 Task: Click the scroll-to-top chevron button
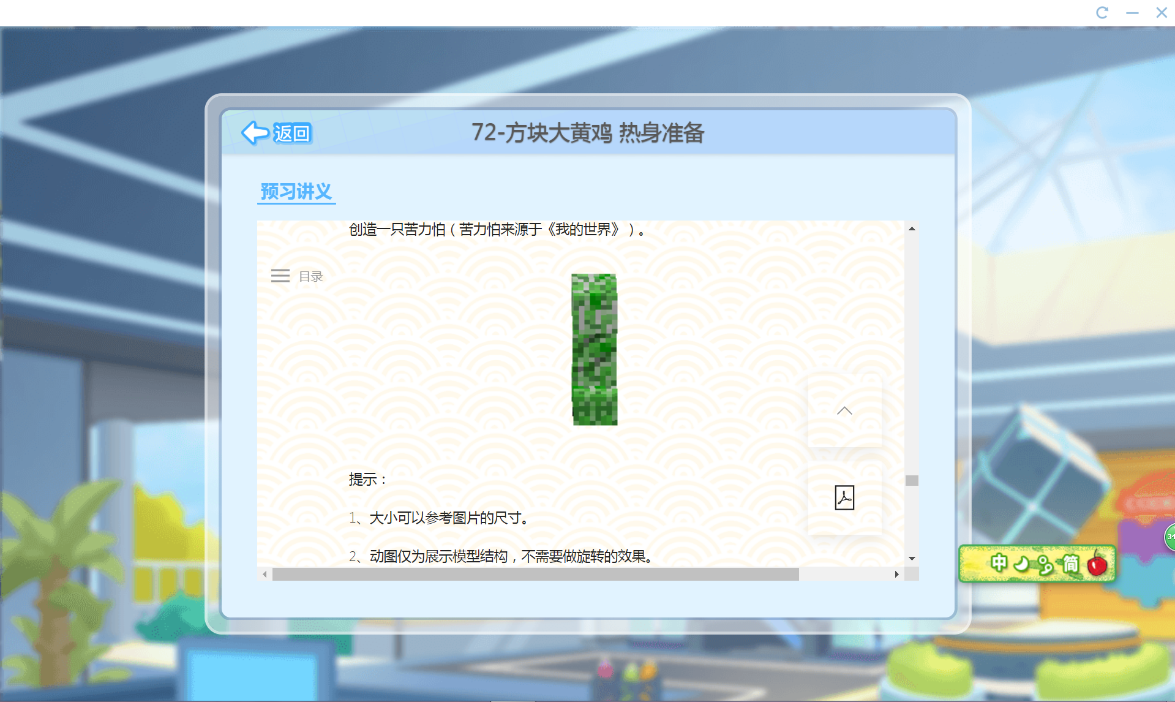tap(844, 410)
